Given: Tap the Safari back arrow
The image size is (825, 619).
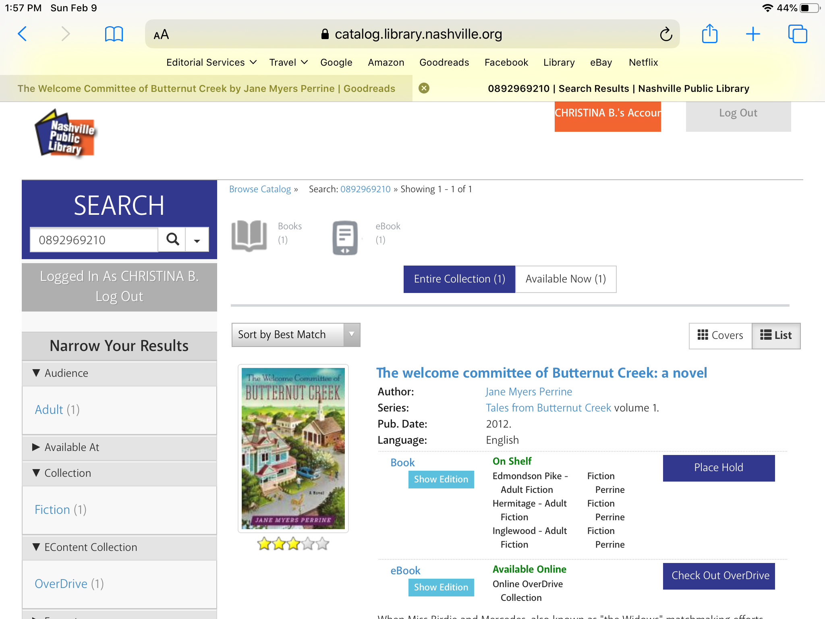Looking at the screenshot, I should [23, 34].
